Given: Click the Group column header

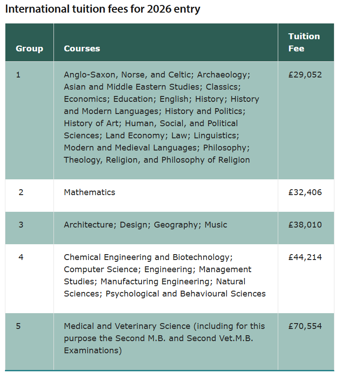Looking at the screenshot, I should 30,49.
